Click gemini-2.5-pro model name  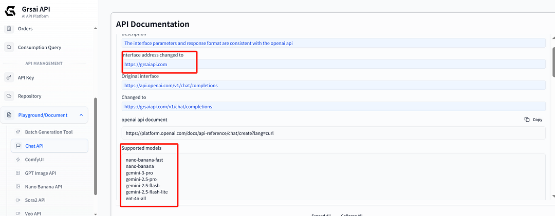tap(141, 179)
